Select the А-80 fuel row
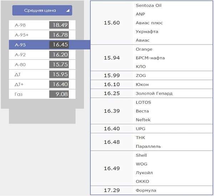214x196 pixels. point(42,65)
